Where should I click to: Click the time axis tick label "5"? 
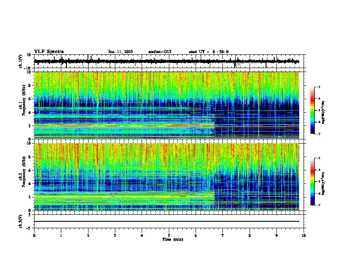coord(169,236)
